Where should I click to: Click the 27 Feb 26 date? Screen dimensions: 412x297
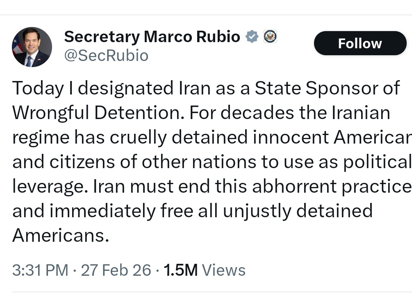coord(116,270)
